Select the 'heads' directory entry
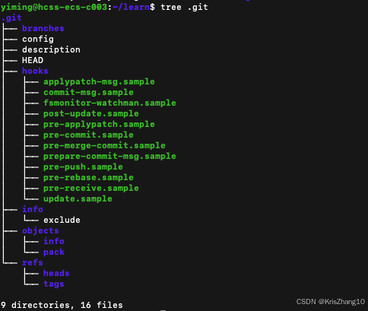The image size is (368, 311). tap(56, 273)
